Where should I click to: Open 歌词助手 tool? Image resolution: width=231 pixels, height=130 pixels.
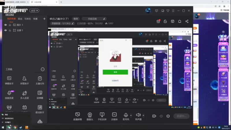pyautogui.click(x=40, y=109)
